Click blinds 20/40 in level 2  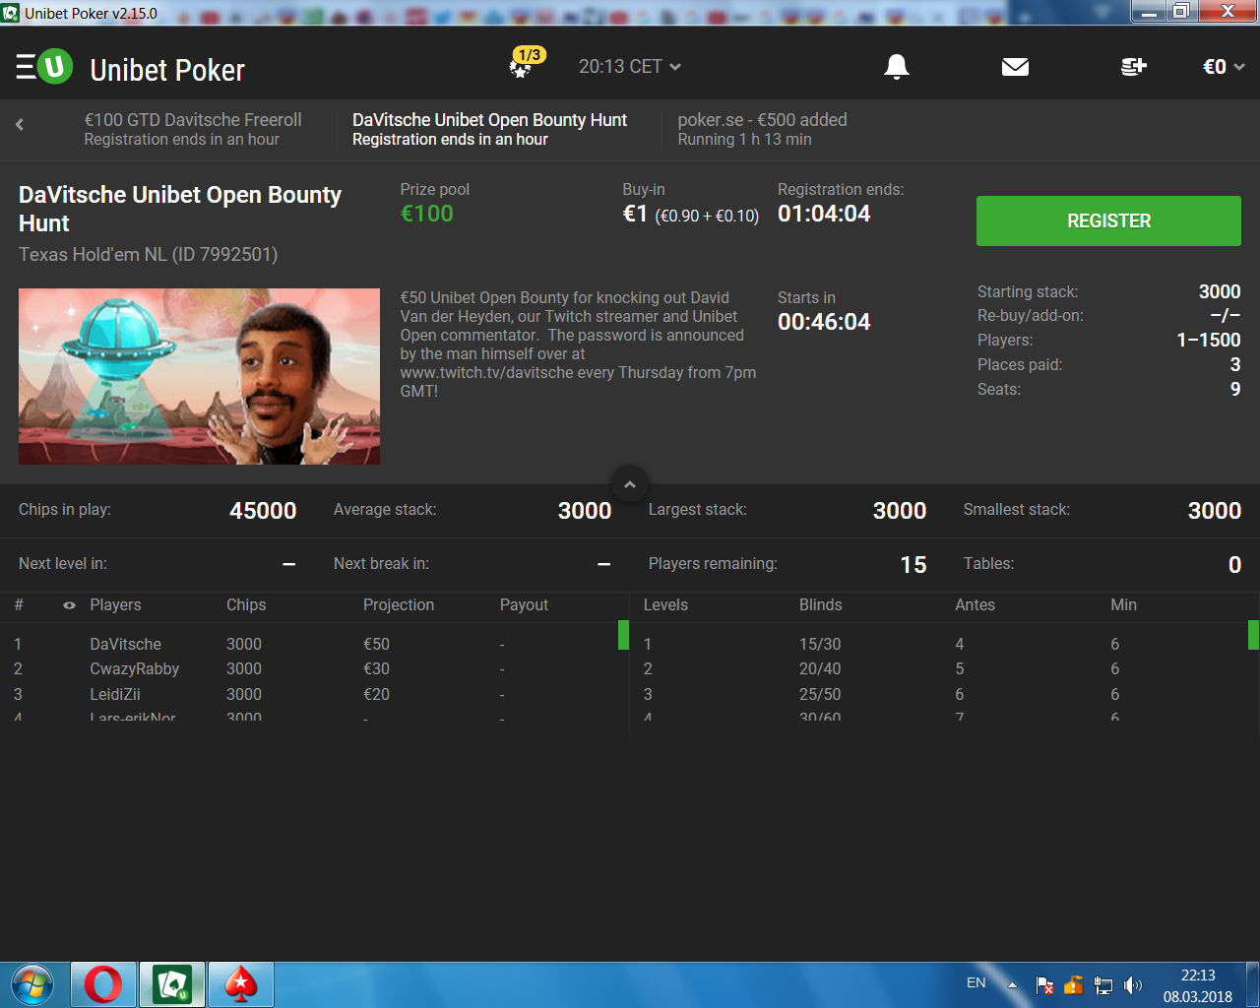coord(820,668)
